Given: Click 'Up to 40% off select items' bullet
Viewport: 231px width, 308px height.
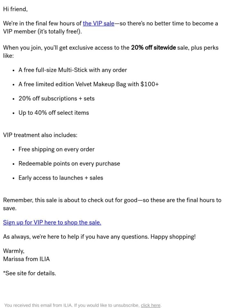Looking at the screenshot, I should pyautogui.click(x=54, y=113).
